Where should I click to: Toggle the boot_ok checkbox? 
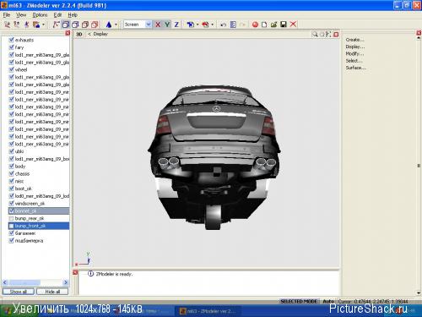coord(11,189)
